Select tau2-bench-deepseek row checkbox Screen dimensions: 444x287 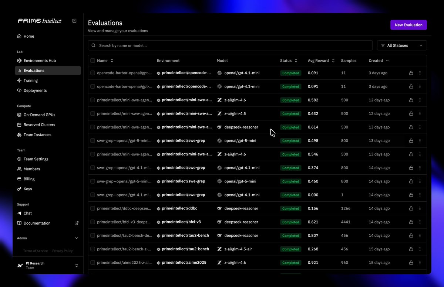[92, 236]
